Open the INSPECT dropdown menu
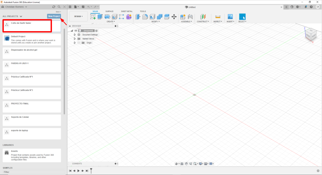 (x=218, y=22)
